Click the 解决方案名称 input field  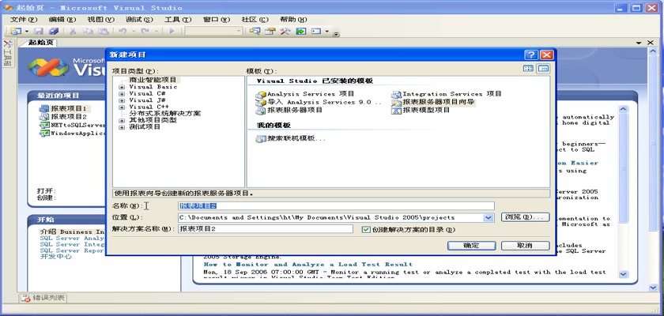[x=266, y=229]
